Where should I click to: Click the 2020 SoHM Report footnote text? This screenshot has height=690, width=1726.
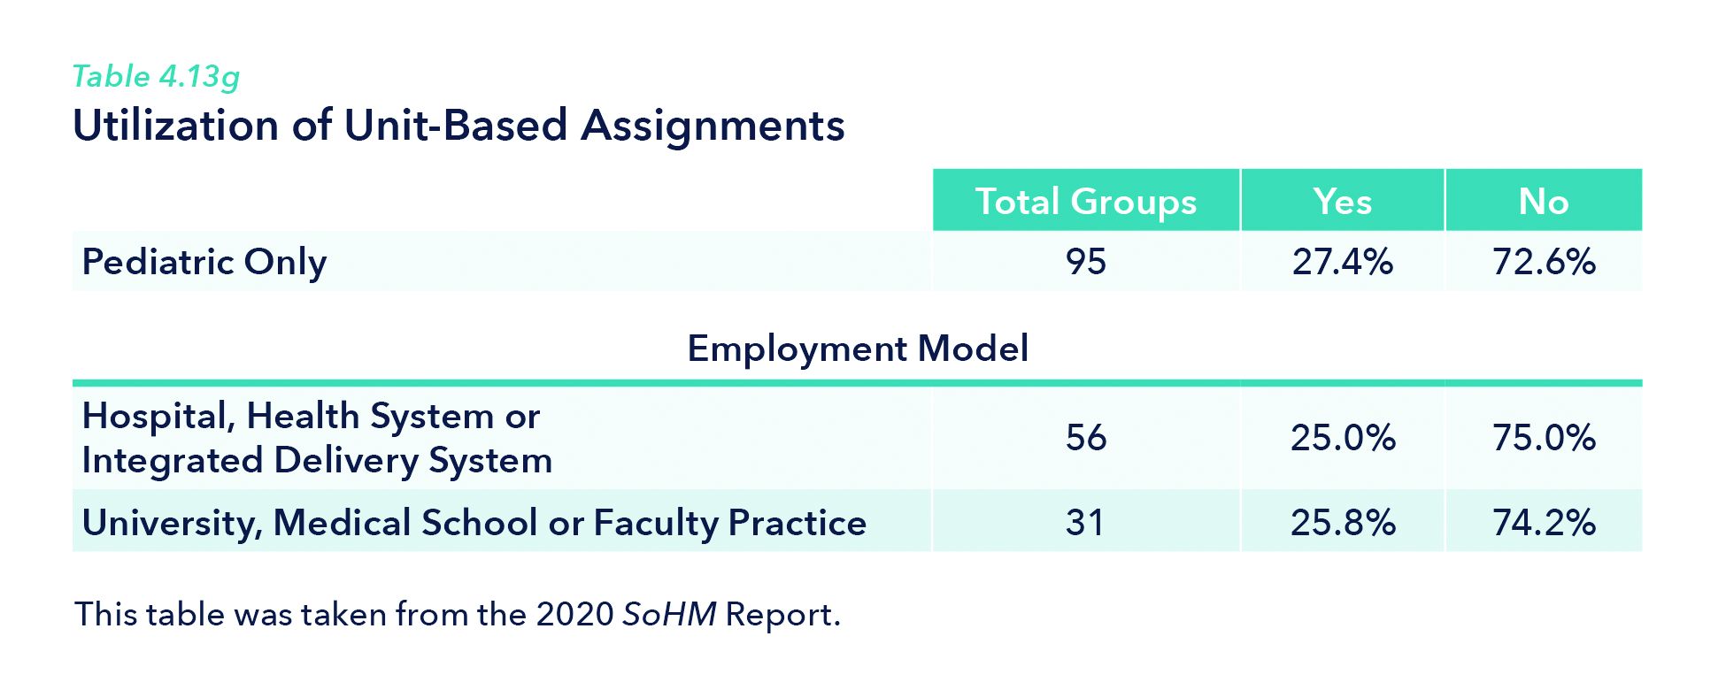(x=457, y=614)
